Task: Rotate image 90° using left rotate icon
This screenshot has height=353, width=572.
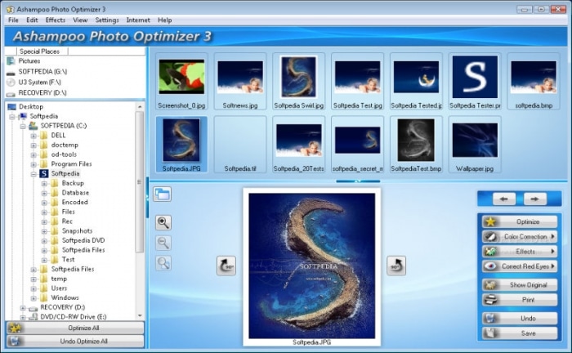Action: pyautogui.click(x=226, y=265)
